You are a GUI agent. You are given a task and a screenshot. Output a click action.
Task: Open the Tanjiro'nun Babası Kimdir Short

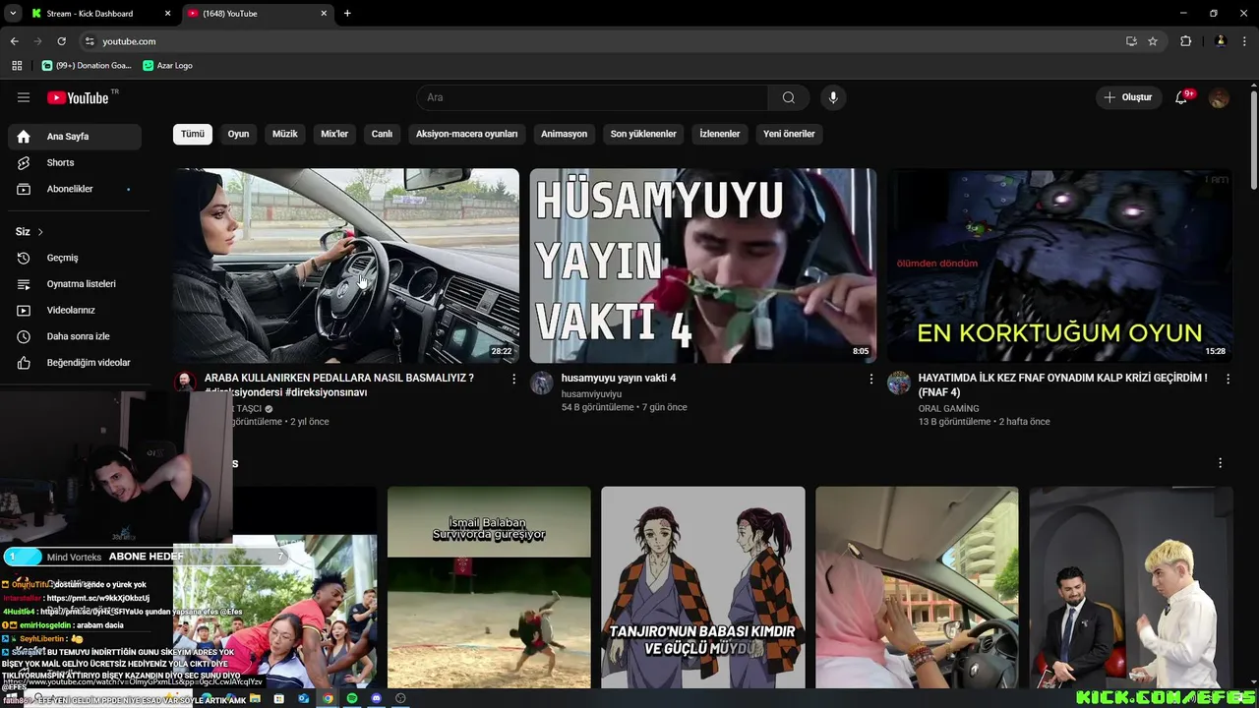click(703, 587)
